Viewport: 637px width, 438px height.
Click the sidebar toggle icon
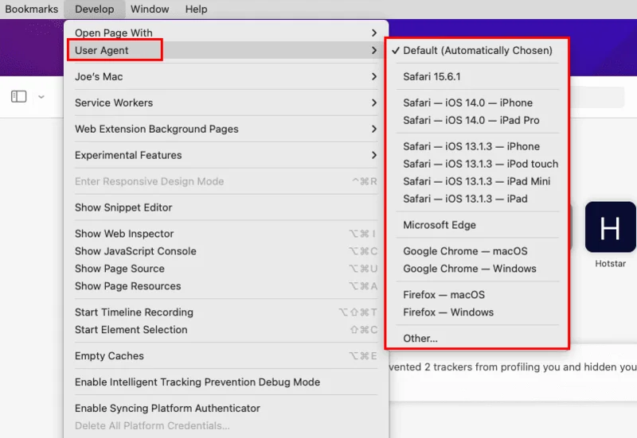(19, 96)
